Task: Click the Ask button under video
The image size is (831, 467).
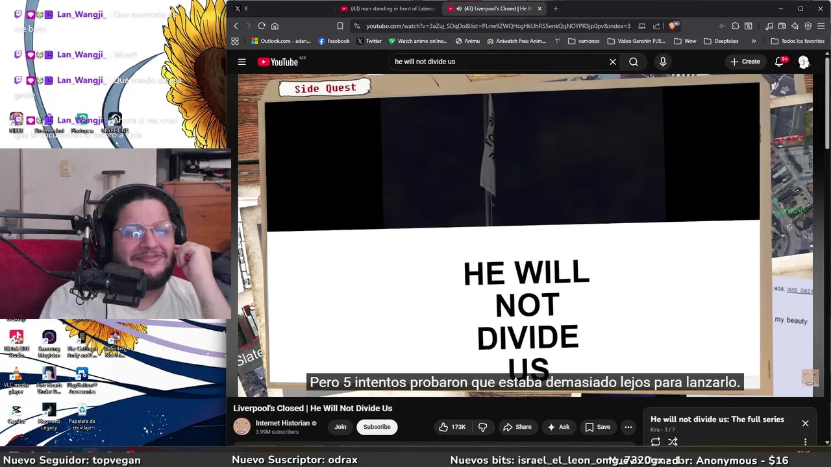Action: coord(558,427)
